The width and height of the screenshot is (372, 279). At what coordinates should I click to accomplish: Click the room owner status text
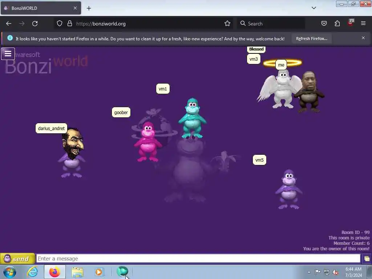coord(336,248)
